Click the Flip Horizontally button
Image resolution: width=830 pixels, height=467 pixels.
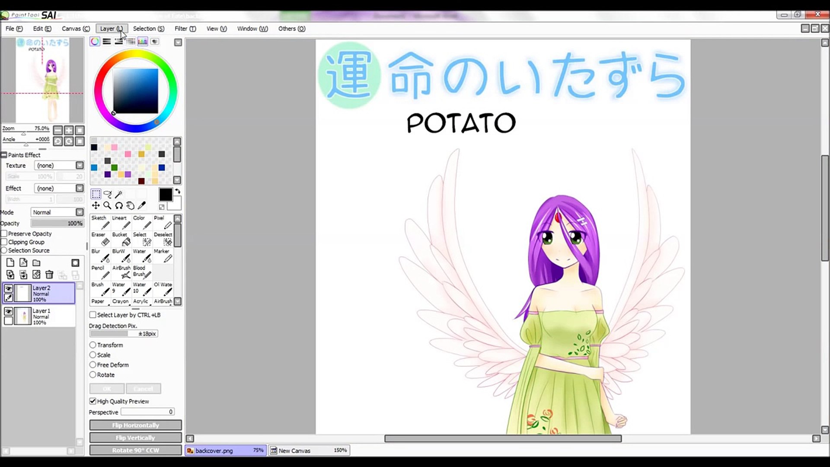[x=135, y=425]
